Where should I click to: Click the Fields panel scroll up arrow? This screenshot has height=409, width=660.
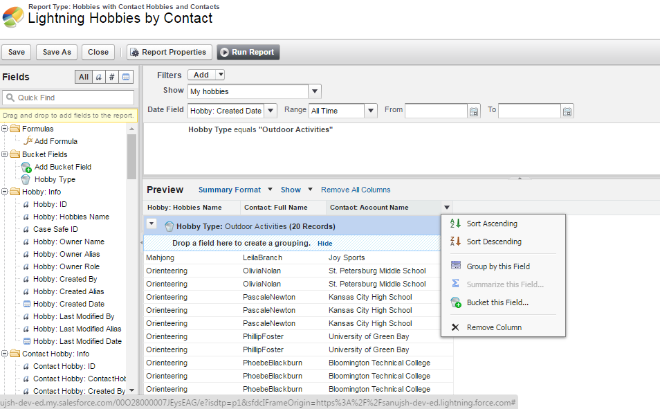tap(131, 129)
